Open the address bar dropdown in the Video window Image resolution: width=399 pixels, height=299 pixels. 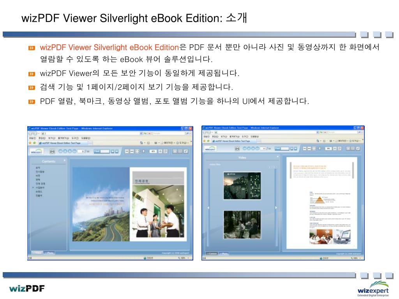317,132
